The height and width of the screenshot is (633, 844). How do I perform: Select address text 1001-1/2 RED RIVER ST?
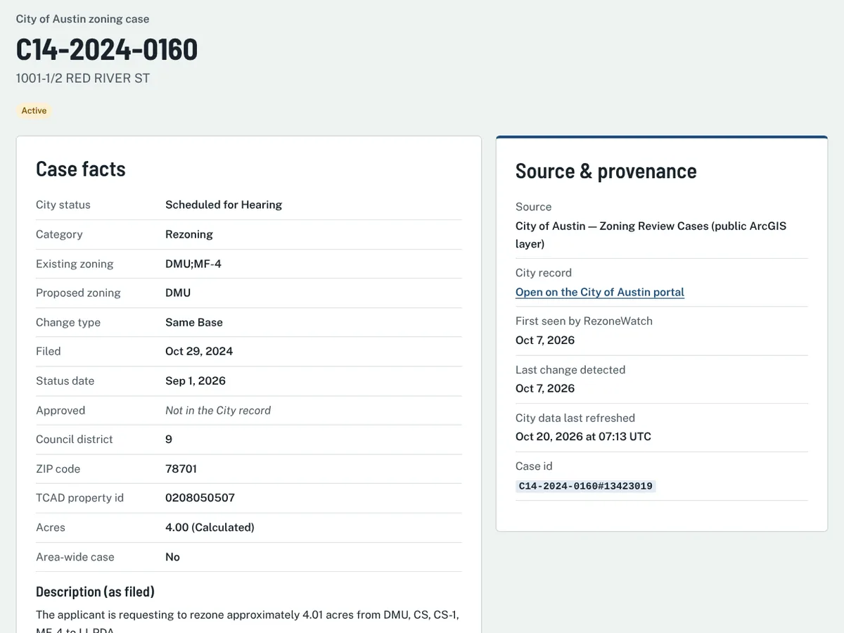83,78
